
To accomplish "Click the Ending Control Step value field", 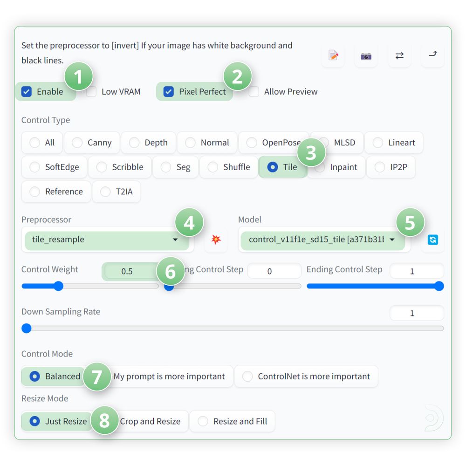I will [416, 271].
